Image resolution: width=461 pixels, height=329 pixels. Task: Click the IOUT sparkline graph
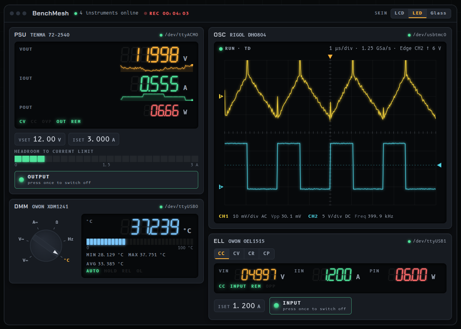click(x=157, y=97)
